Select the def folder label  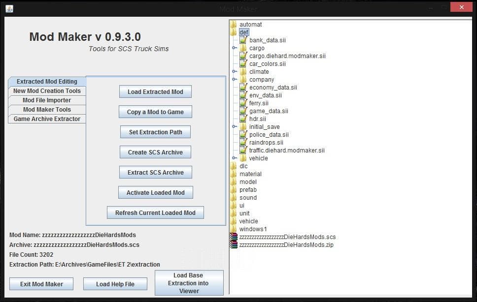[243, 32]
